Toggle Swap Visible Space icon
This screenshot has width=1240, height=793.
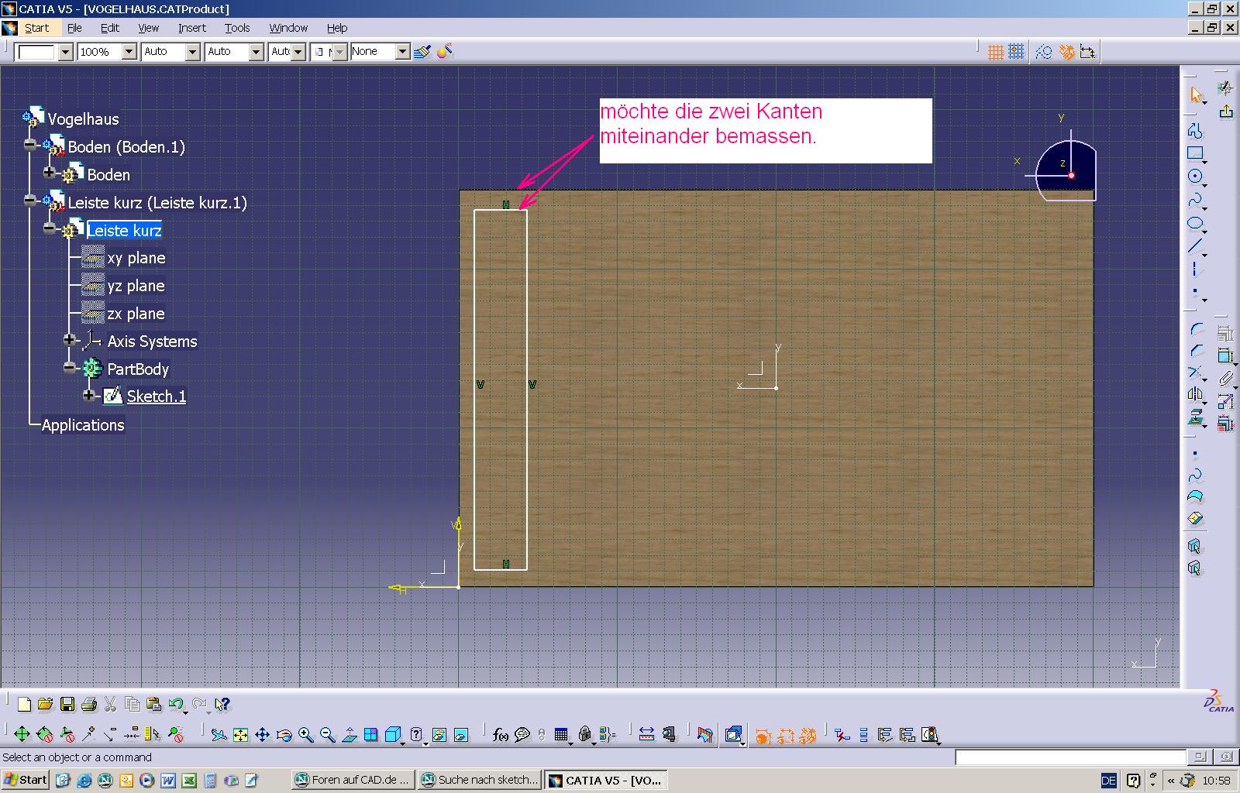click(460, 734)
